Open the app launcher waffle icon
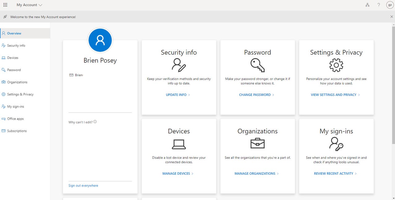 (x=5, y=5)
